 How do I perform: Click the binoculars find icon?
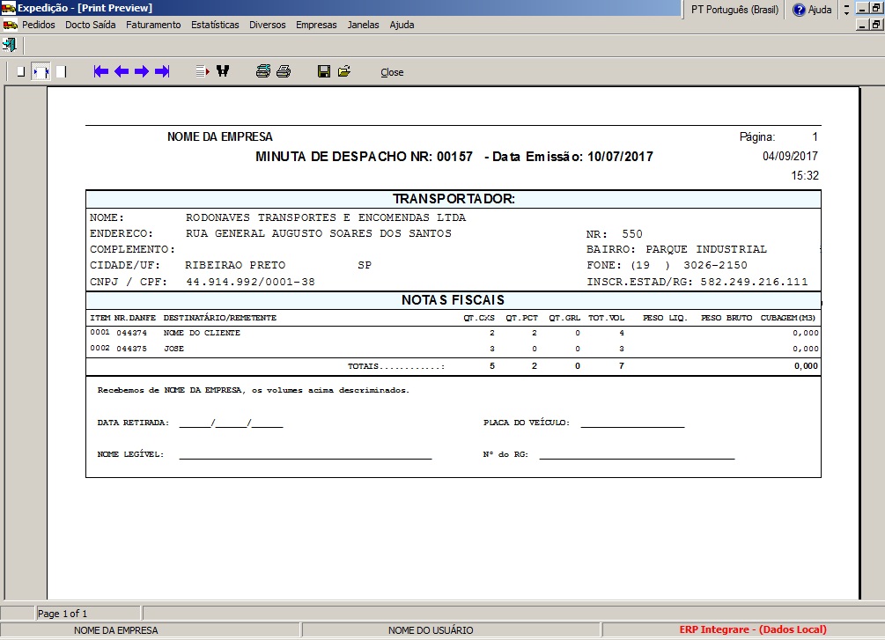pos(222,71)
